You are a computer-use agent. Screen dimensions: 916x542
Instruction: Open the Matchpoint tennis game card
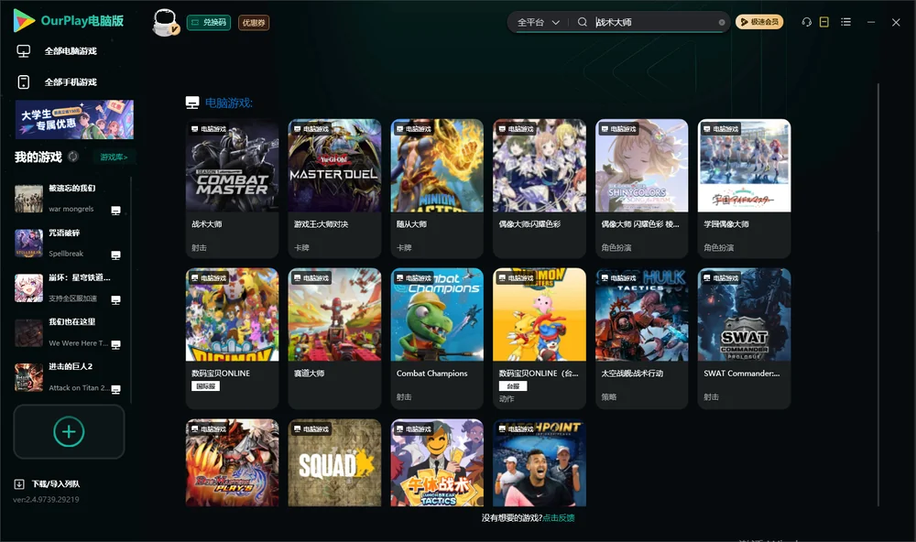point(540,462)
